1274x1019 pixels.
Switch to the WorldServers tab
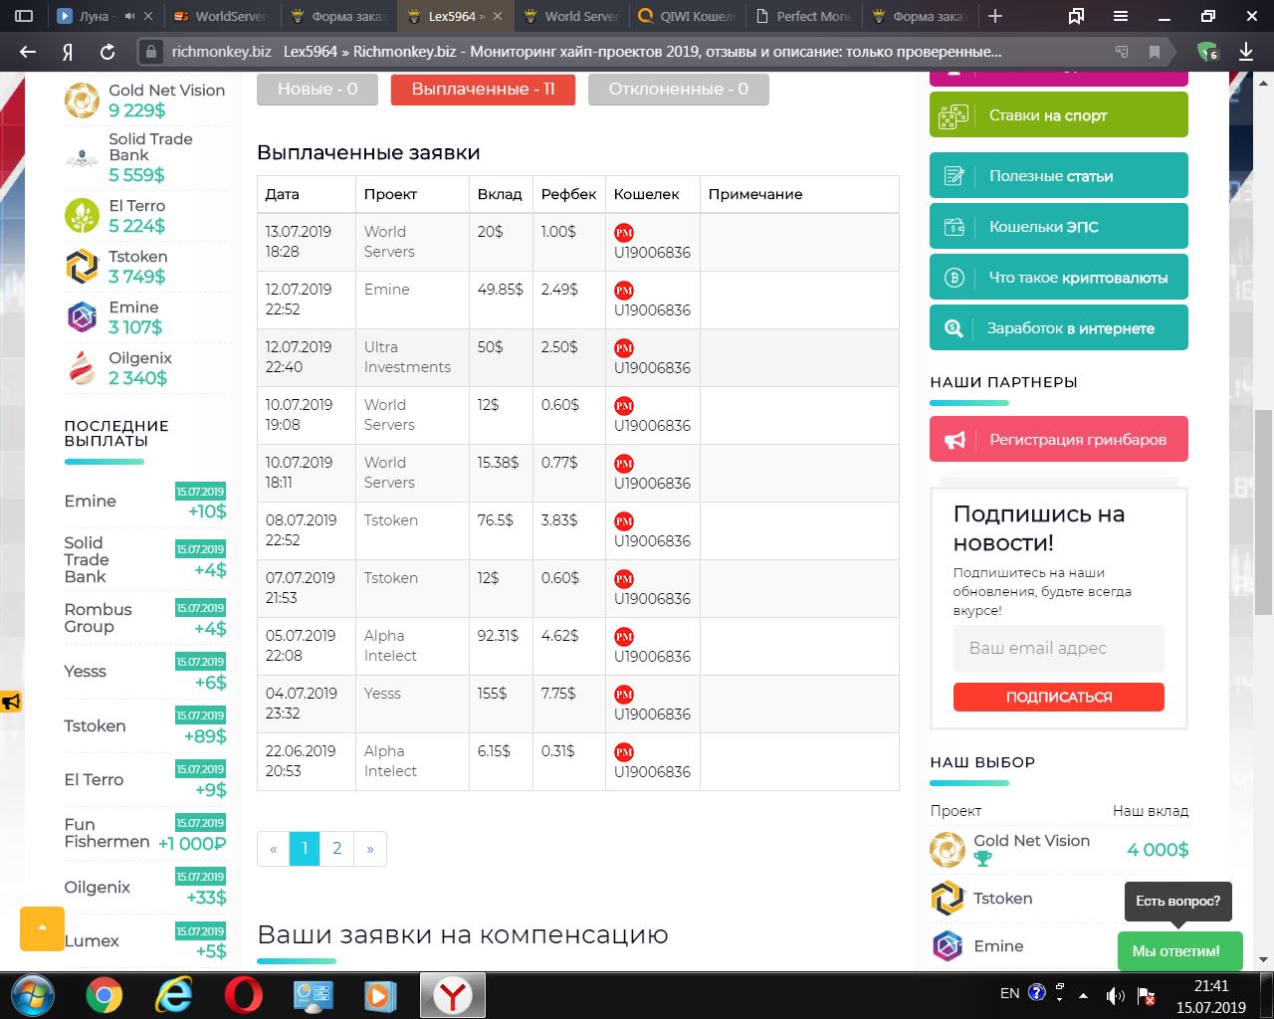click(x=221, y=16)
